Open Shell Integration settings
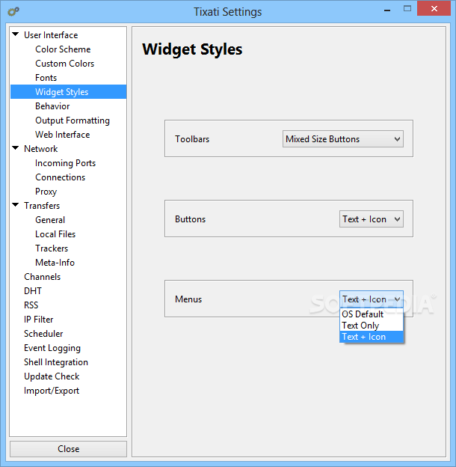 [x=56, y=362]
